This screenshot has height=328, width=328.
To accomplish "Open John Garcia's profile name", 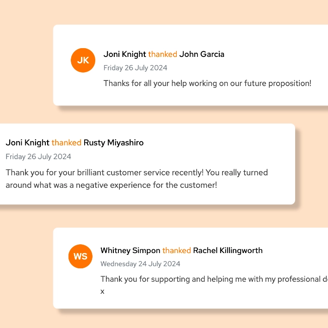I will click(202, 54).
